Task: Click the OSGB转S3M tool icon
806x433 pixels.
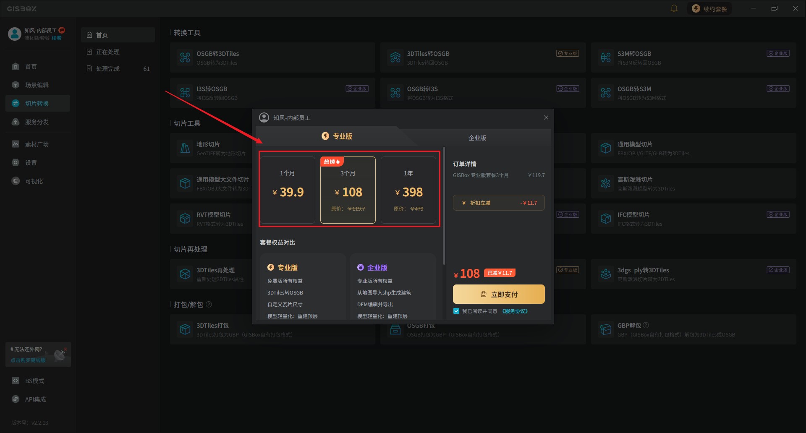Action: pyautogui.click(x=606, y=93)
